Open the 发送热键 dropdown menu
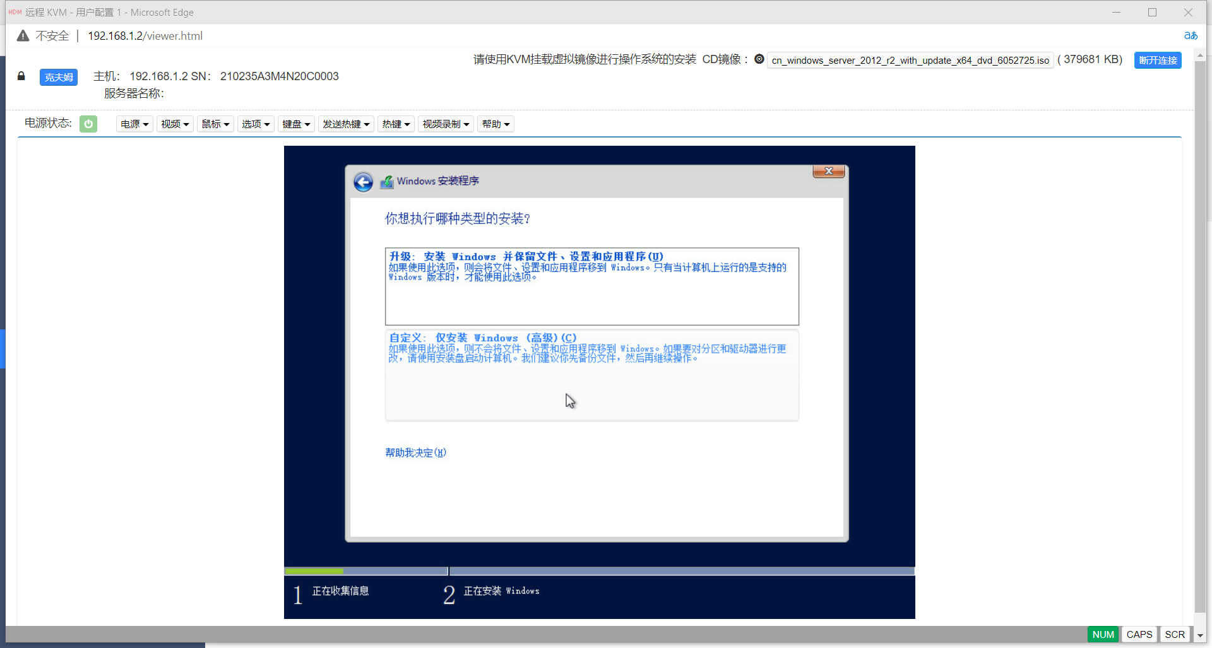This screenshot has height=648, width=1212. click(346, 124)
